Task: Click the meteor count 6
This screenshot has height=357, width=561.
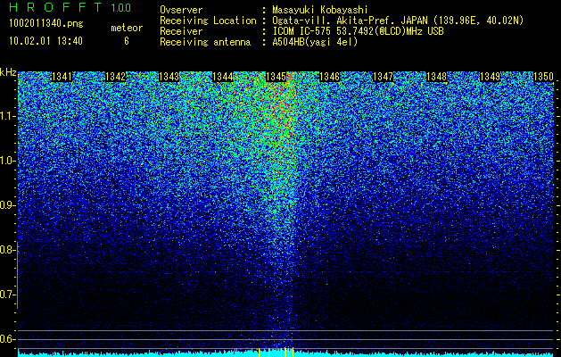Action: pyautogui.click(x=127, y=41)
